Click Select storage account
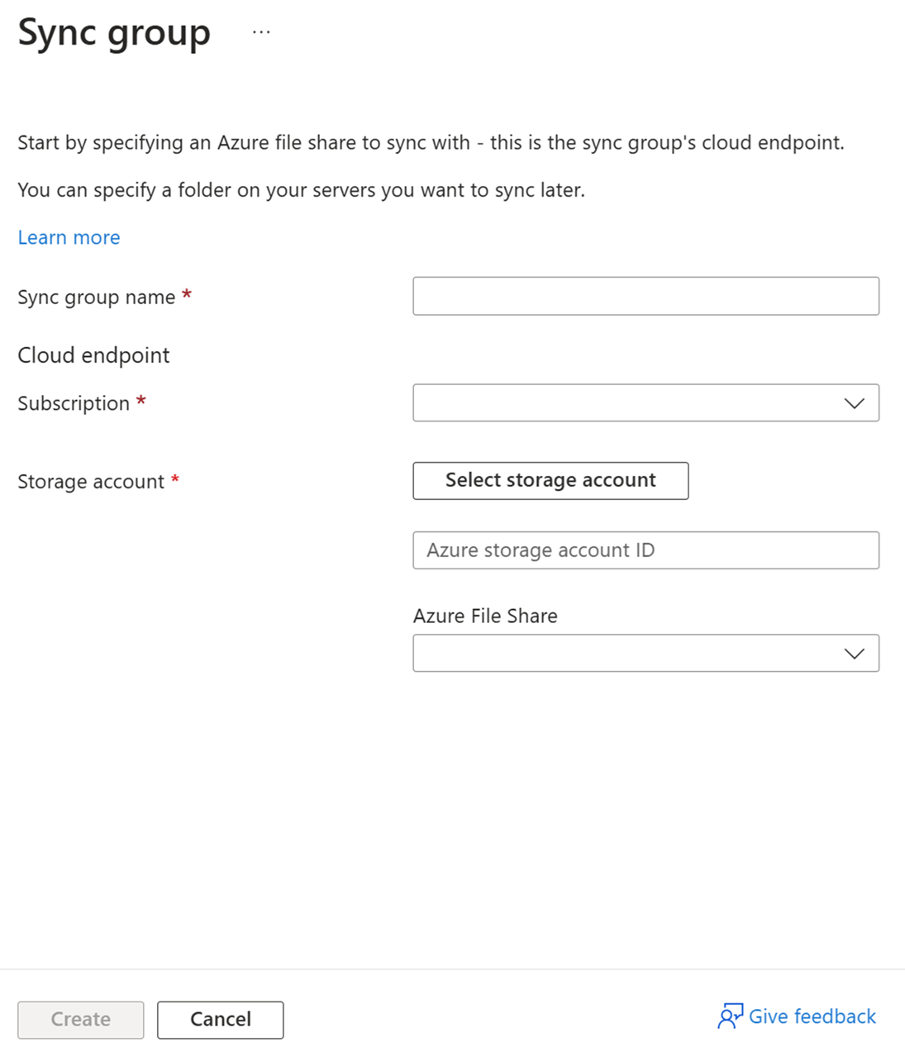 550,480
